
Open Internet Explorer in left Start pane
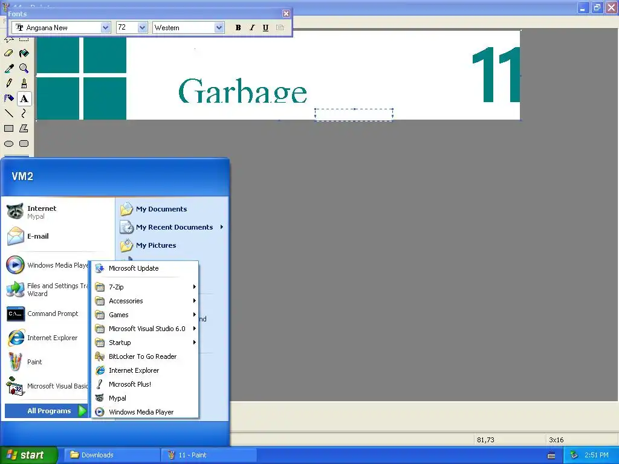47,338
